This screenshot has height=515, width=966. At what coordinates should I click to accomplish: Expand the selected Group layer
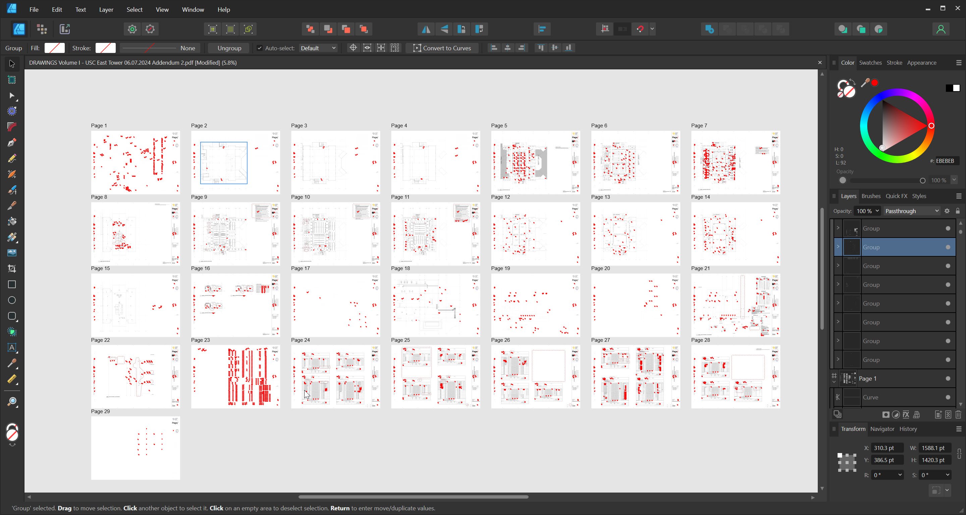838,247
